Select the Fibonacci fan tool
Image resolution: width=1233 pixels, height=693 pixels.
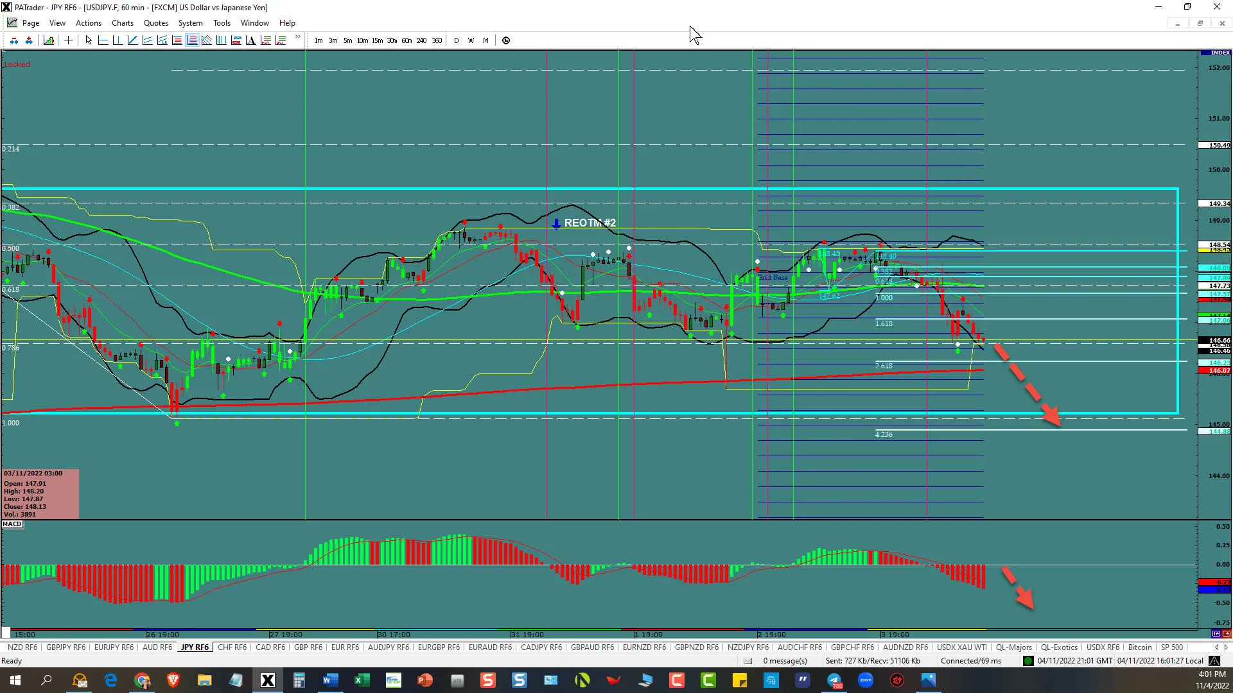[x=207, y=40]
